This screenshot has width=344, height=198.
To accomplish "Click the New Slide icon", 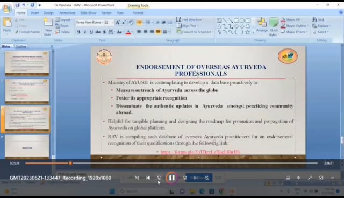I will pos(48,23).
